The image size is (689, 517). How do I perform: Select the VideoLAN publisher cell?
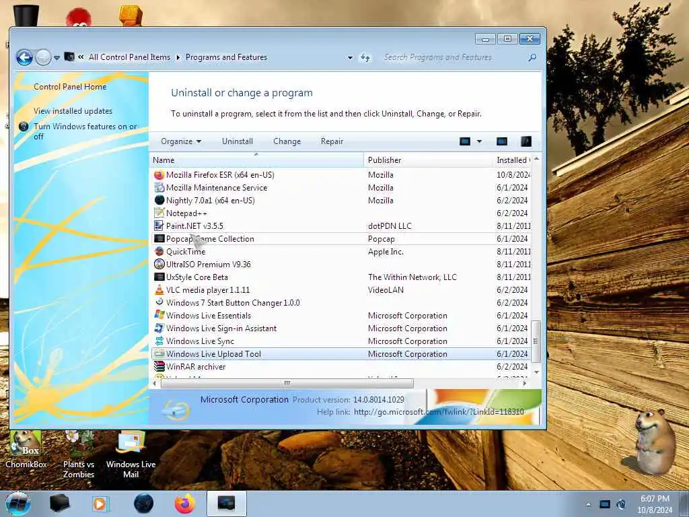coord(386,289)
